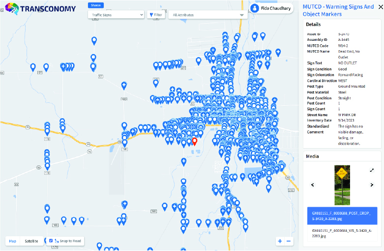384x251 pixels.
Task: Switch to Satellite map view
Action: (31, 241)
